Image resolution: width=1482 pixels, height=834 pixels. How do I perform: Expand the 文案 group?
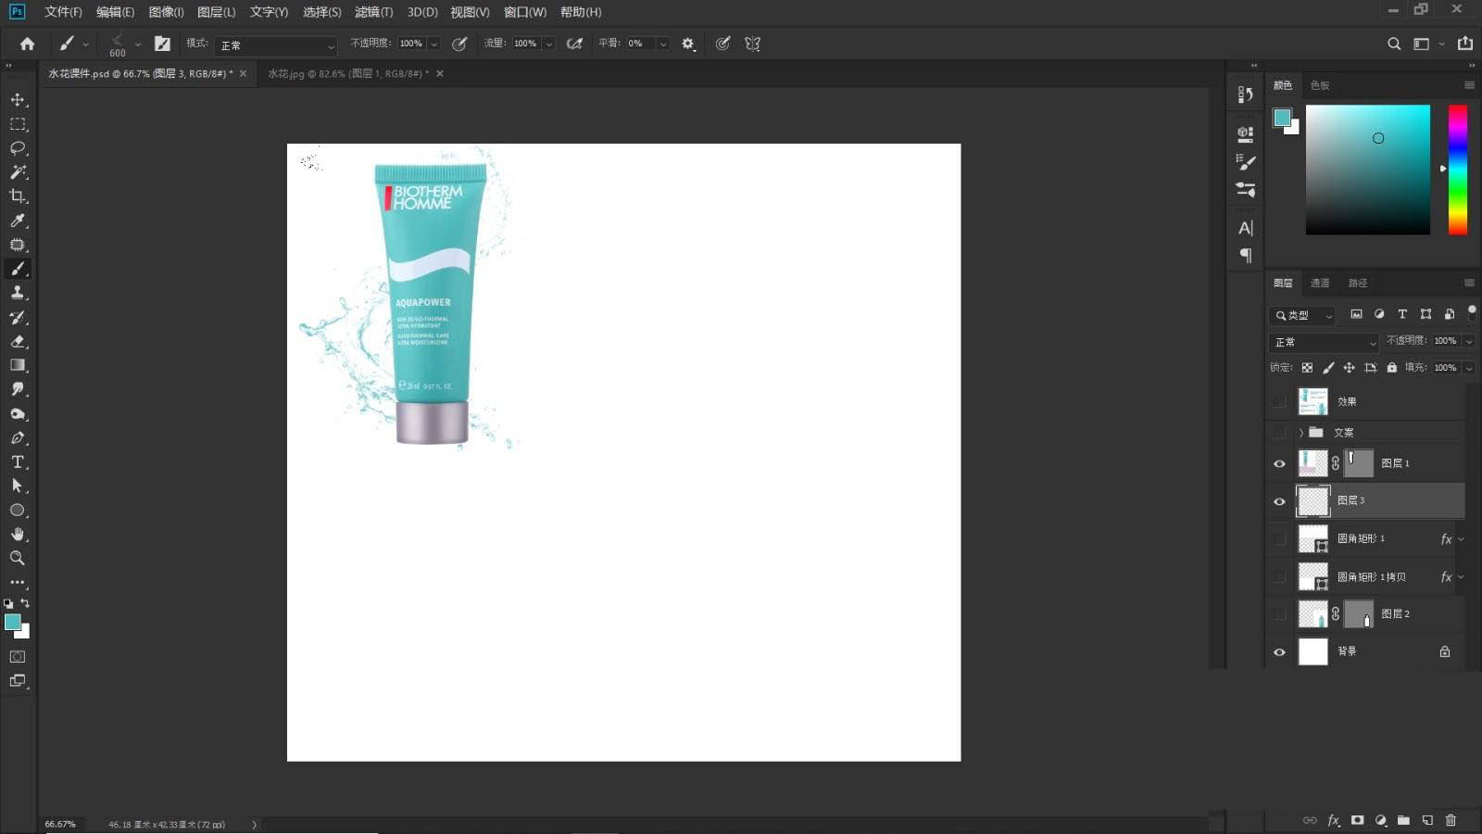click(x=1300, y=433)
